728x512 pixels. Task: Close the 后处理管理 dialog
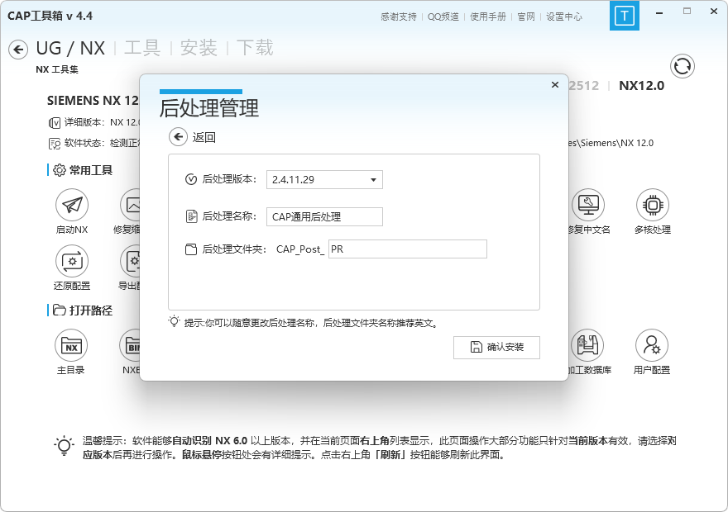[x=555, y=84]
